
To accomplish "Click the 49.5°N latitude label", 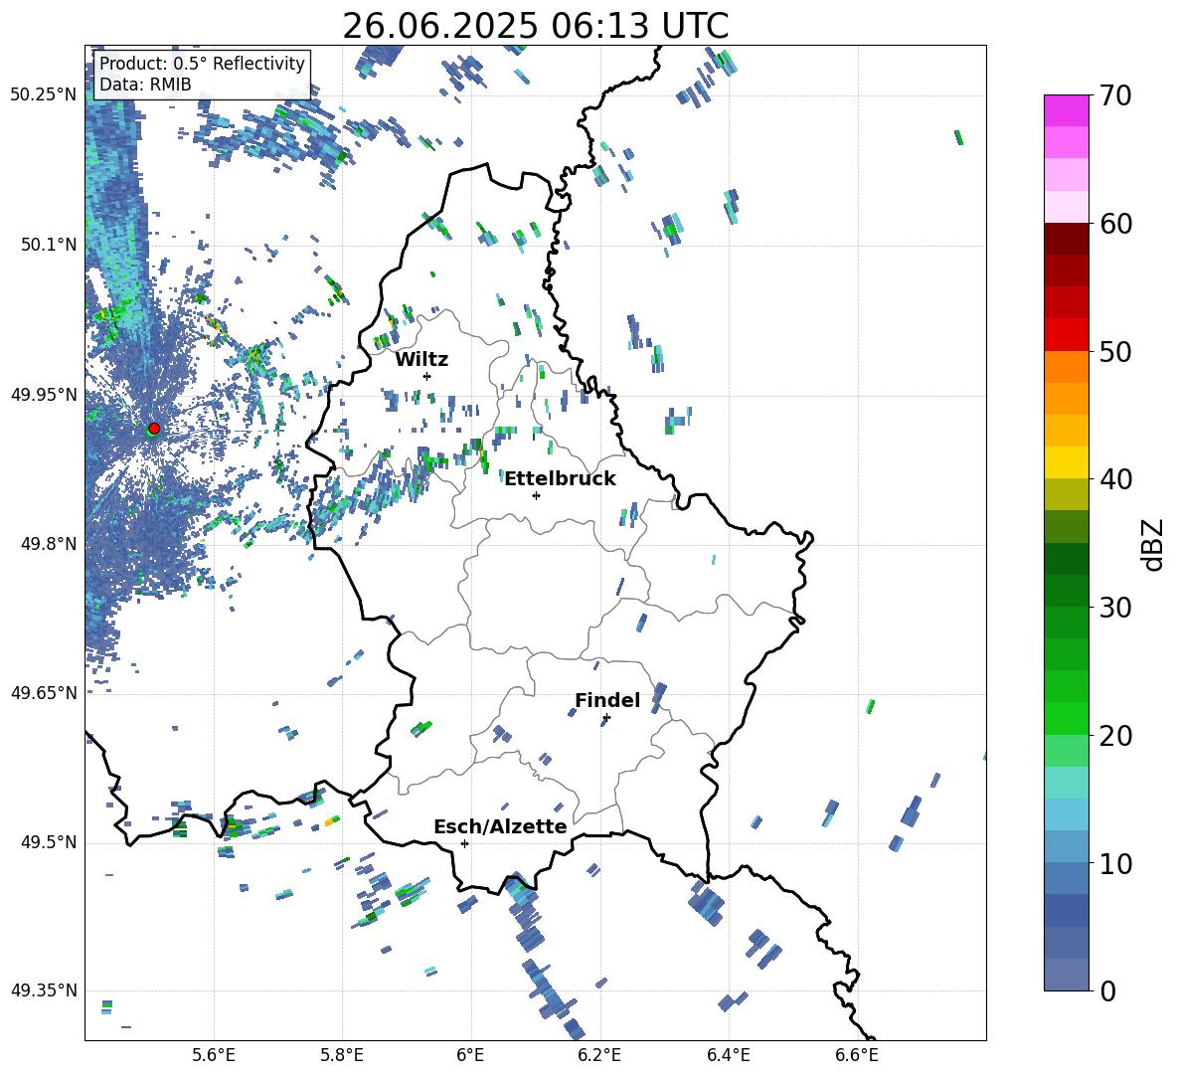I will 49,841.
